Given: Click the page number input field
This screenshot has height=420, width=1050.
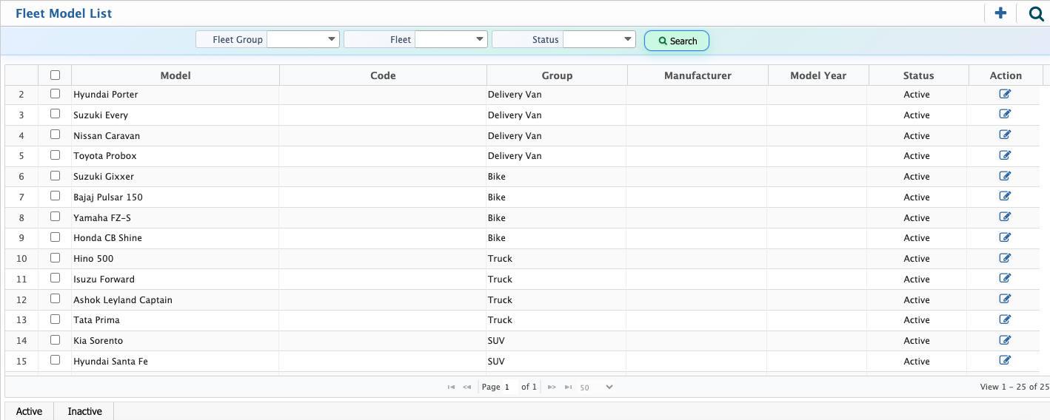Looking at the screenshot, I should (x=511, y=387).
